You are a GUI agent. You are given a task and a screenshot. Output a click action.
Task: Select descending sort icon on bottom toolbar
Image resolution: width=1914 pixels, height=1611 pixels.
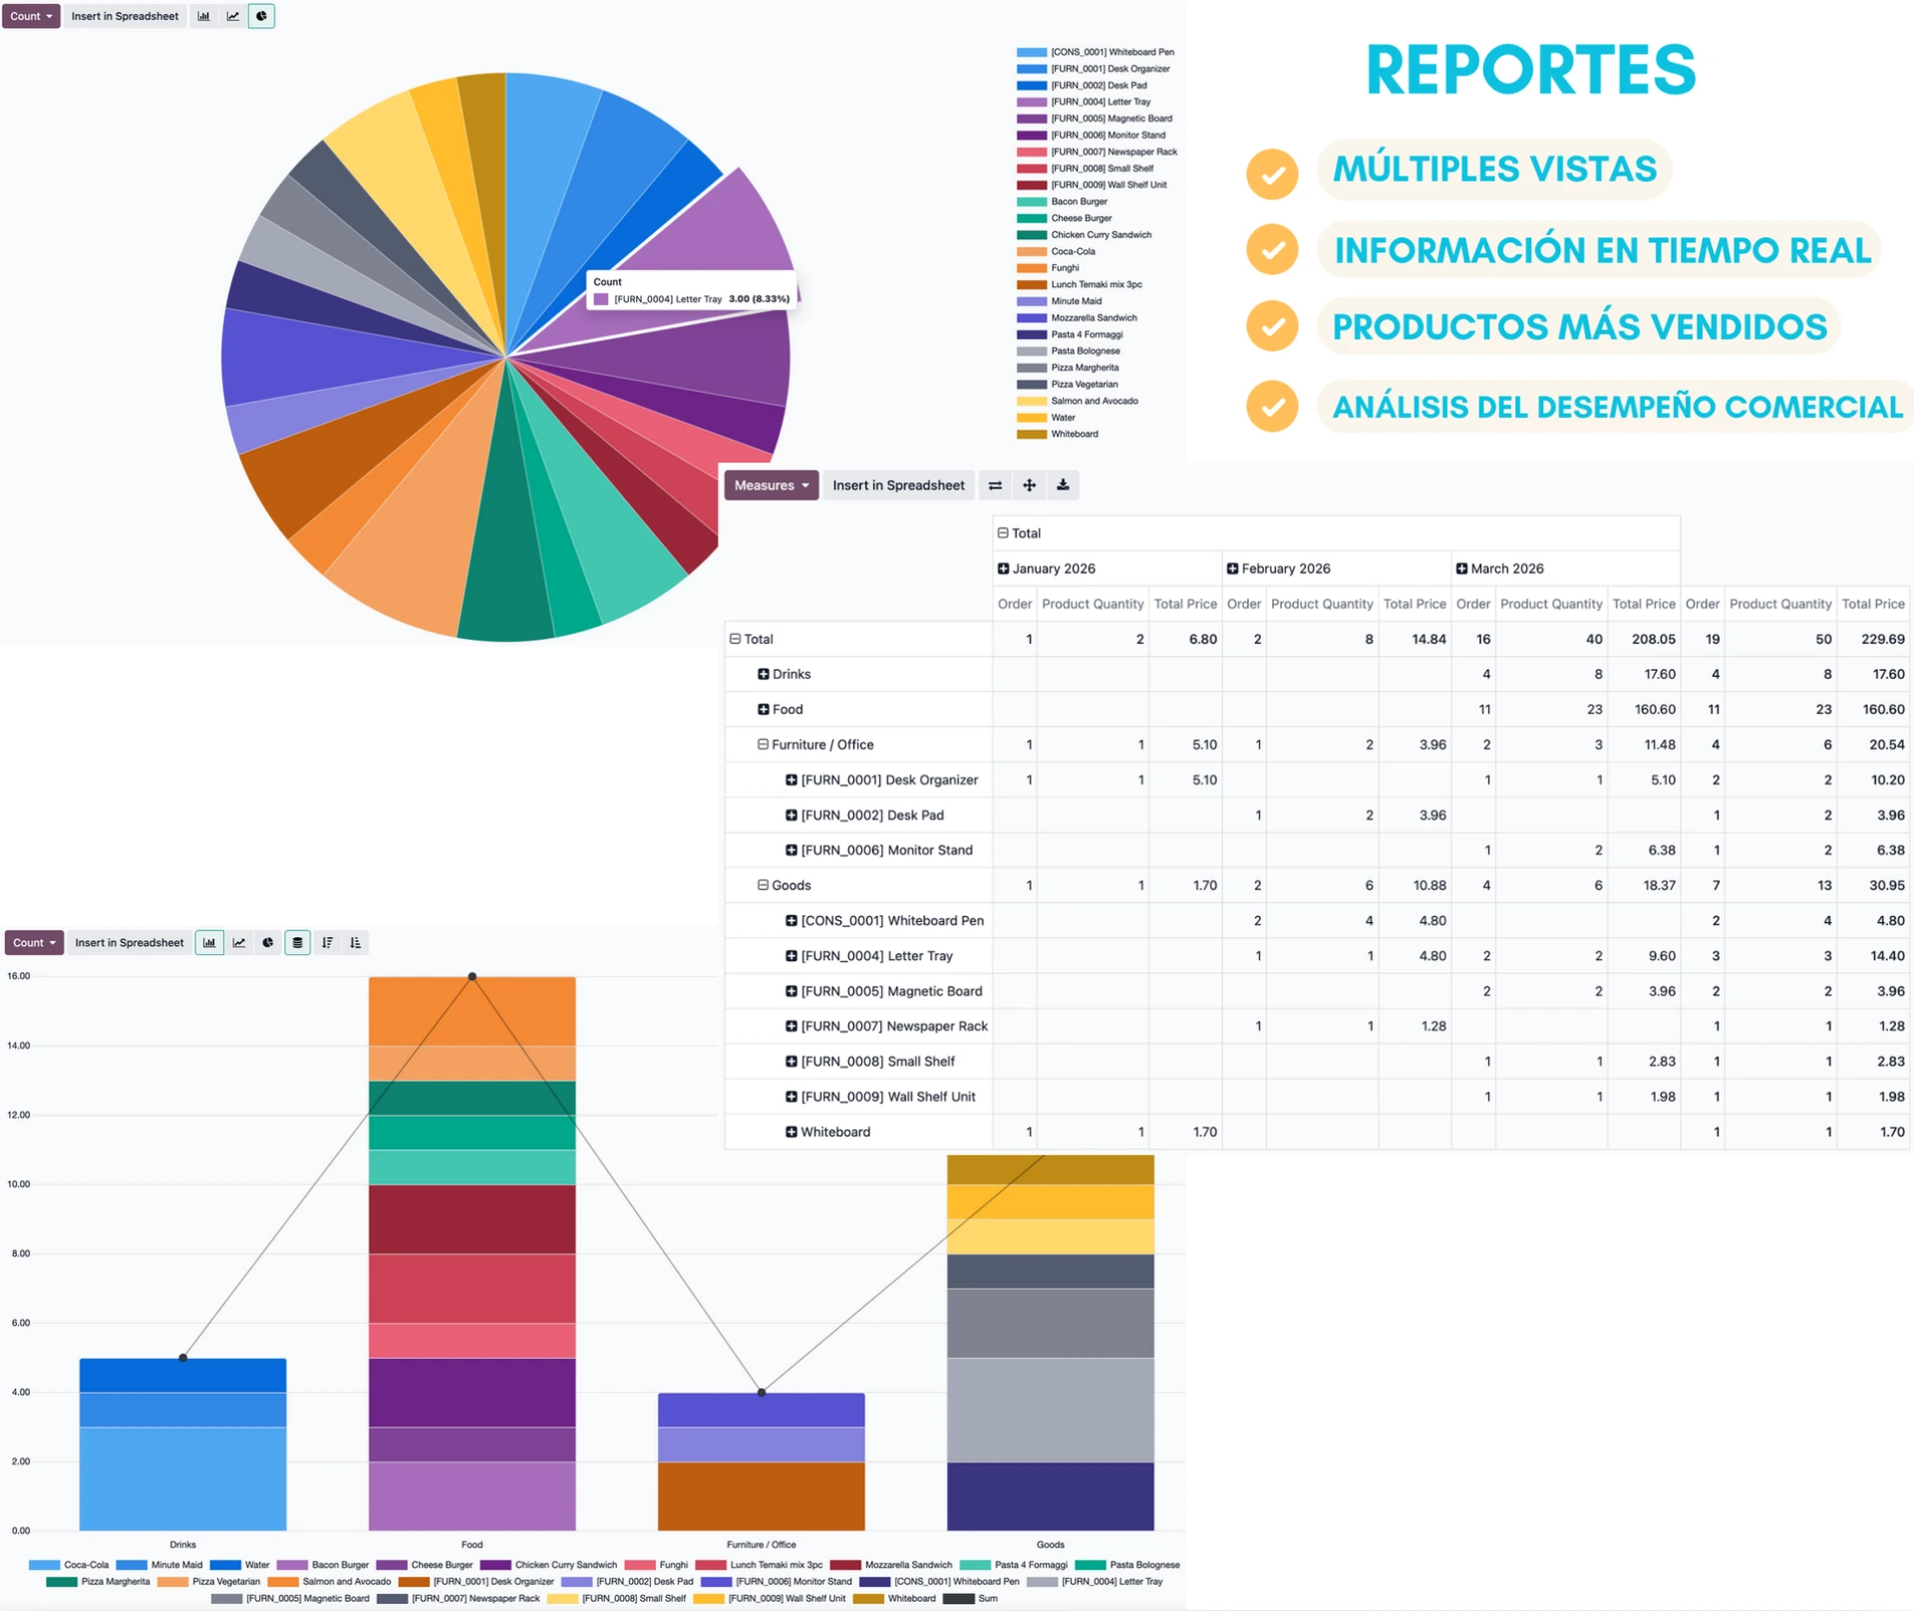[327, 942]
